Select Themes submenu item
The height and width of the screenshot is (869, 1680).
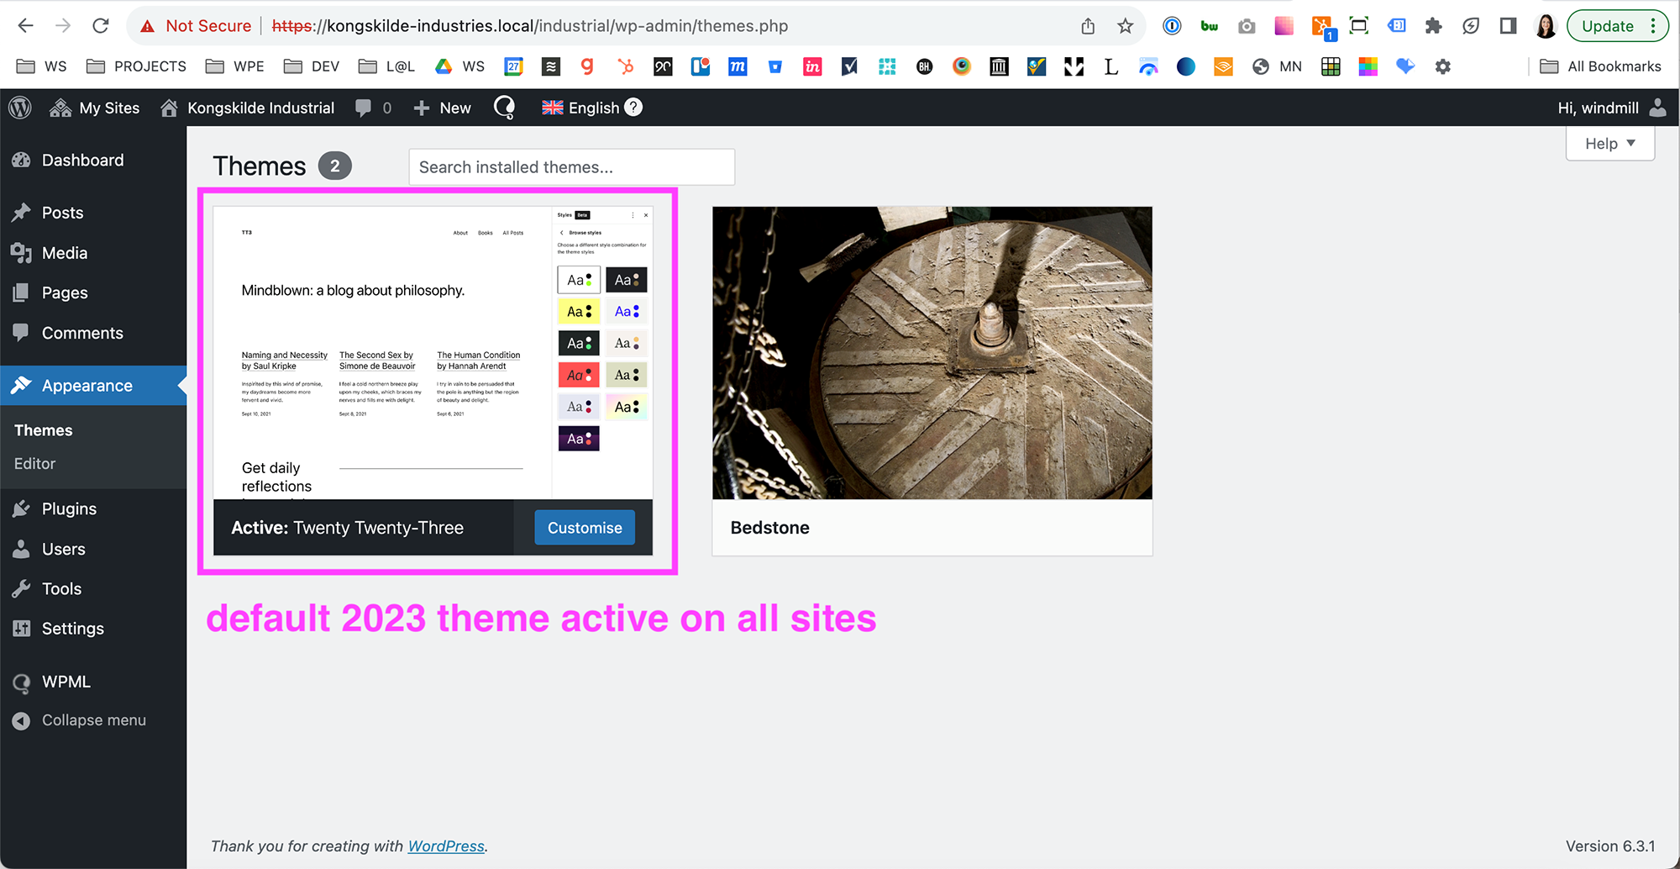44,430
